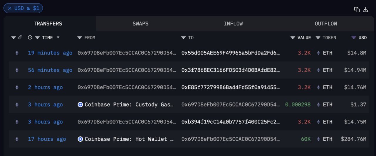The width and height of the screenshot is (376, 156).
Task: Click the copy icon at top right
Action: click(x=357, y=9)
